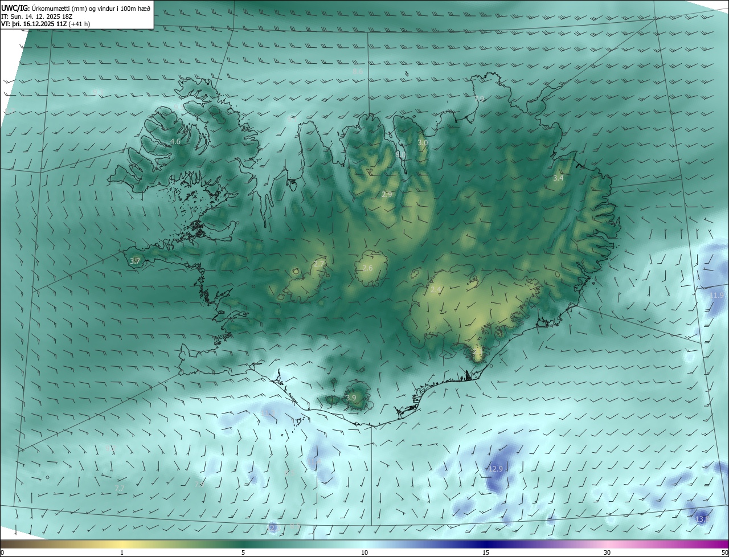This screenshot has width=729, height=557.
Task: Click the 3.9 value on the southern glacier
Action: [x=351, y=398]
